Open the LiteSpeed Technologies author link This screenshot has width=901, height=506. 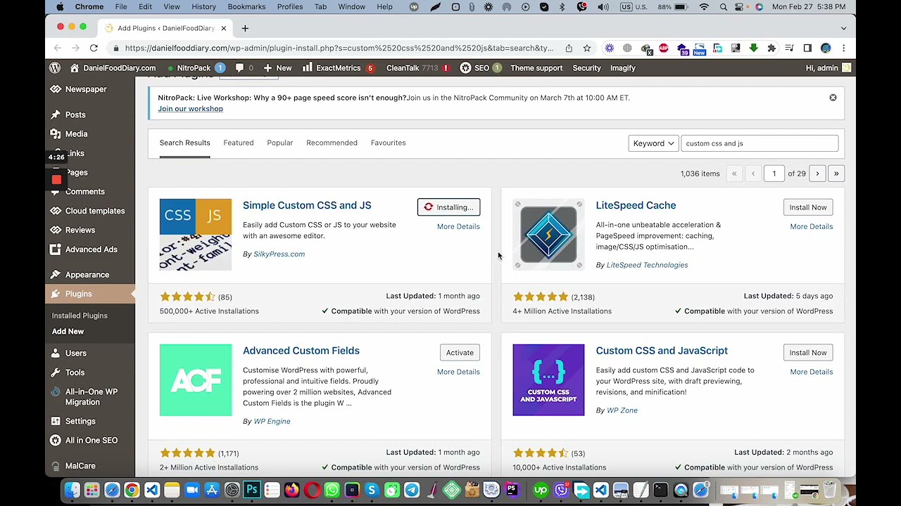click(x=647, y=265)
